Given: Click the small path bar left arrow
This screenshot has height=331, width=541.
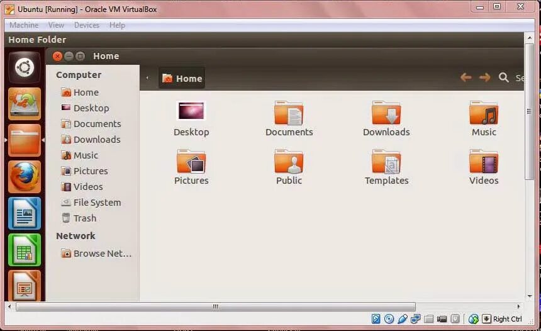Looking at the screenshot, I should (x=147, y=78).
